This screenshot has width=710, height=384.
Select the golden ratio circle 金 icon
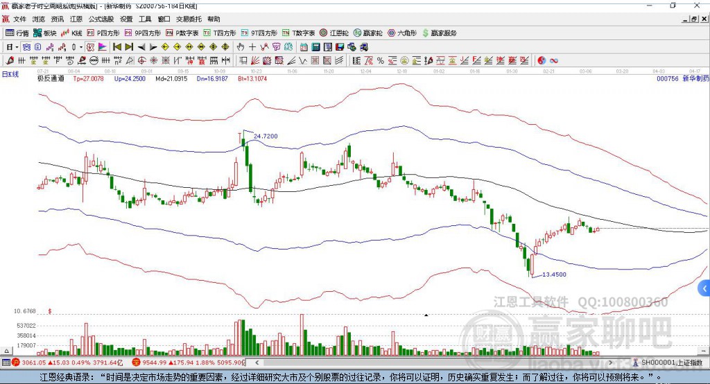pos(404,60)
